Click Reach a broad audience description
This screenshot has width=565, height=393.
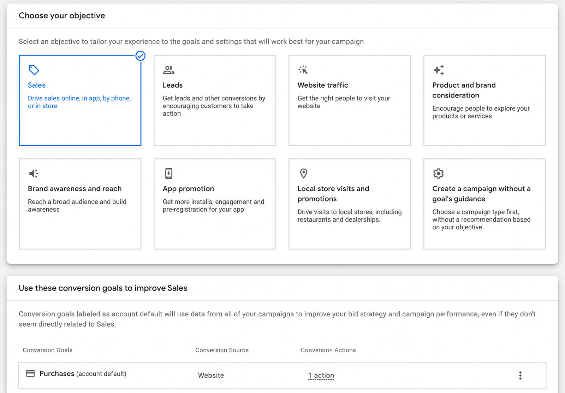click(x=77, y=206)
